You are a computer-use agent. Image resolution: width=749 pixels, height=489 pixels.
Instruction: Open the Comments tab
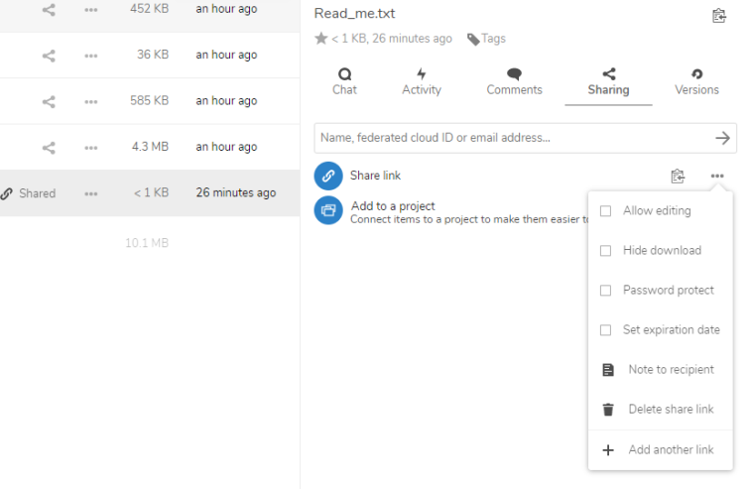(514, 82)
